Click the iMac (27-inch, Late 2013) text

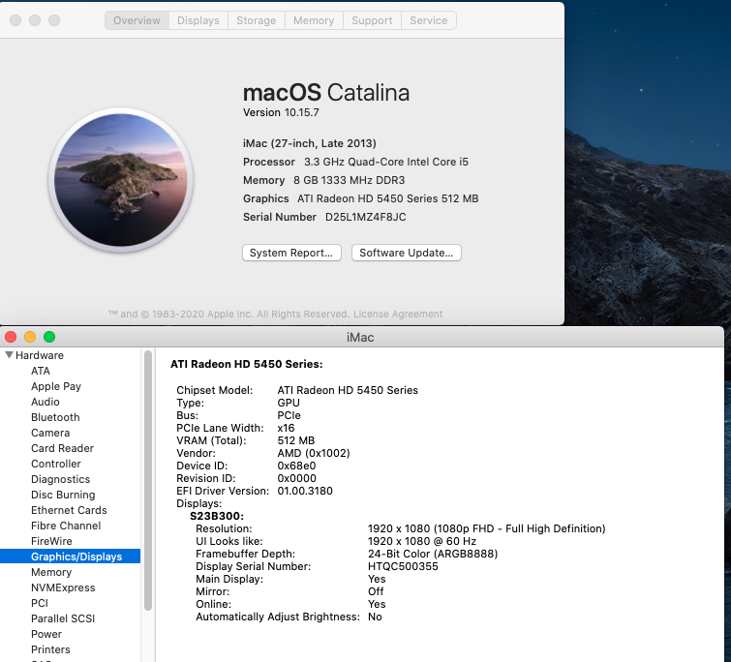(x=310, y=143)
